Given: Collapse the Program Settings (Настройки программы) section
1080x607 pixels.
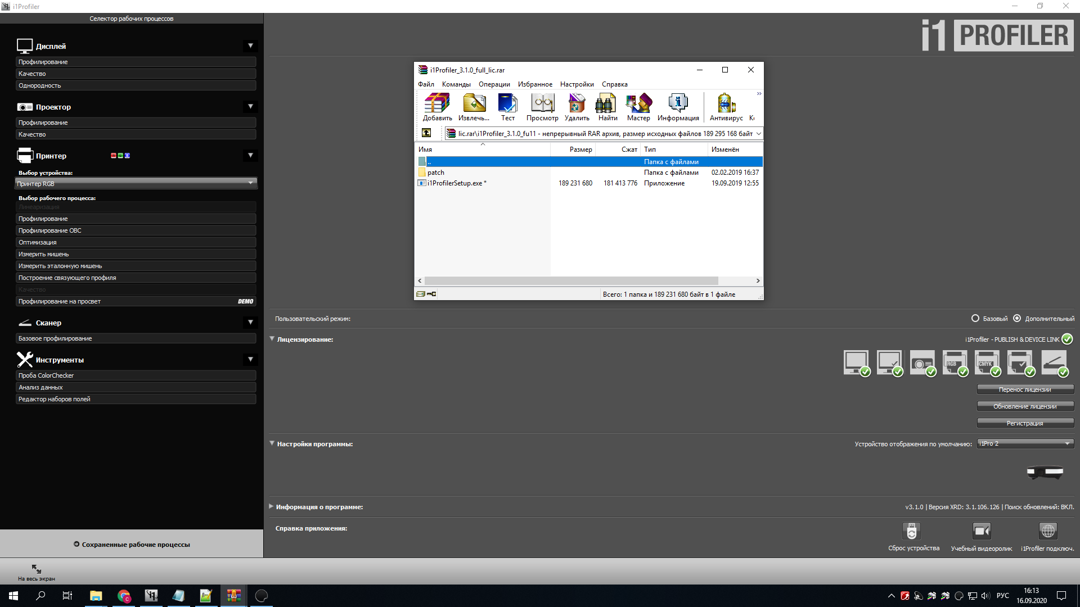Looking at the screenshot, I should click(272, 443).
